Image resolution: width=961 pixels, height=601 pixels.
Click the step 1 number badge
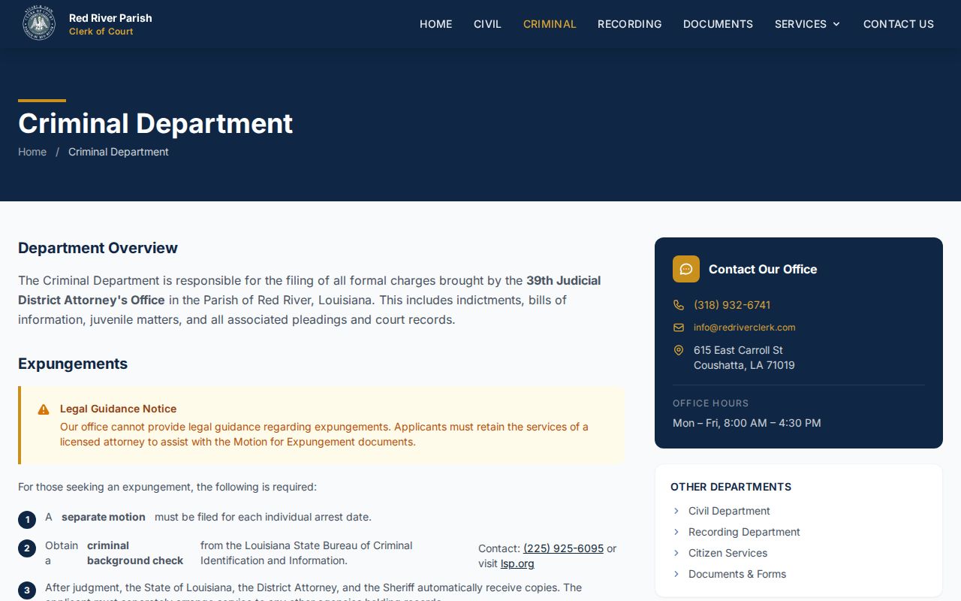27,520
